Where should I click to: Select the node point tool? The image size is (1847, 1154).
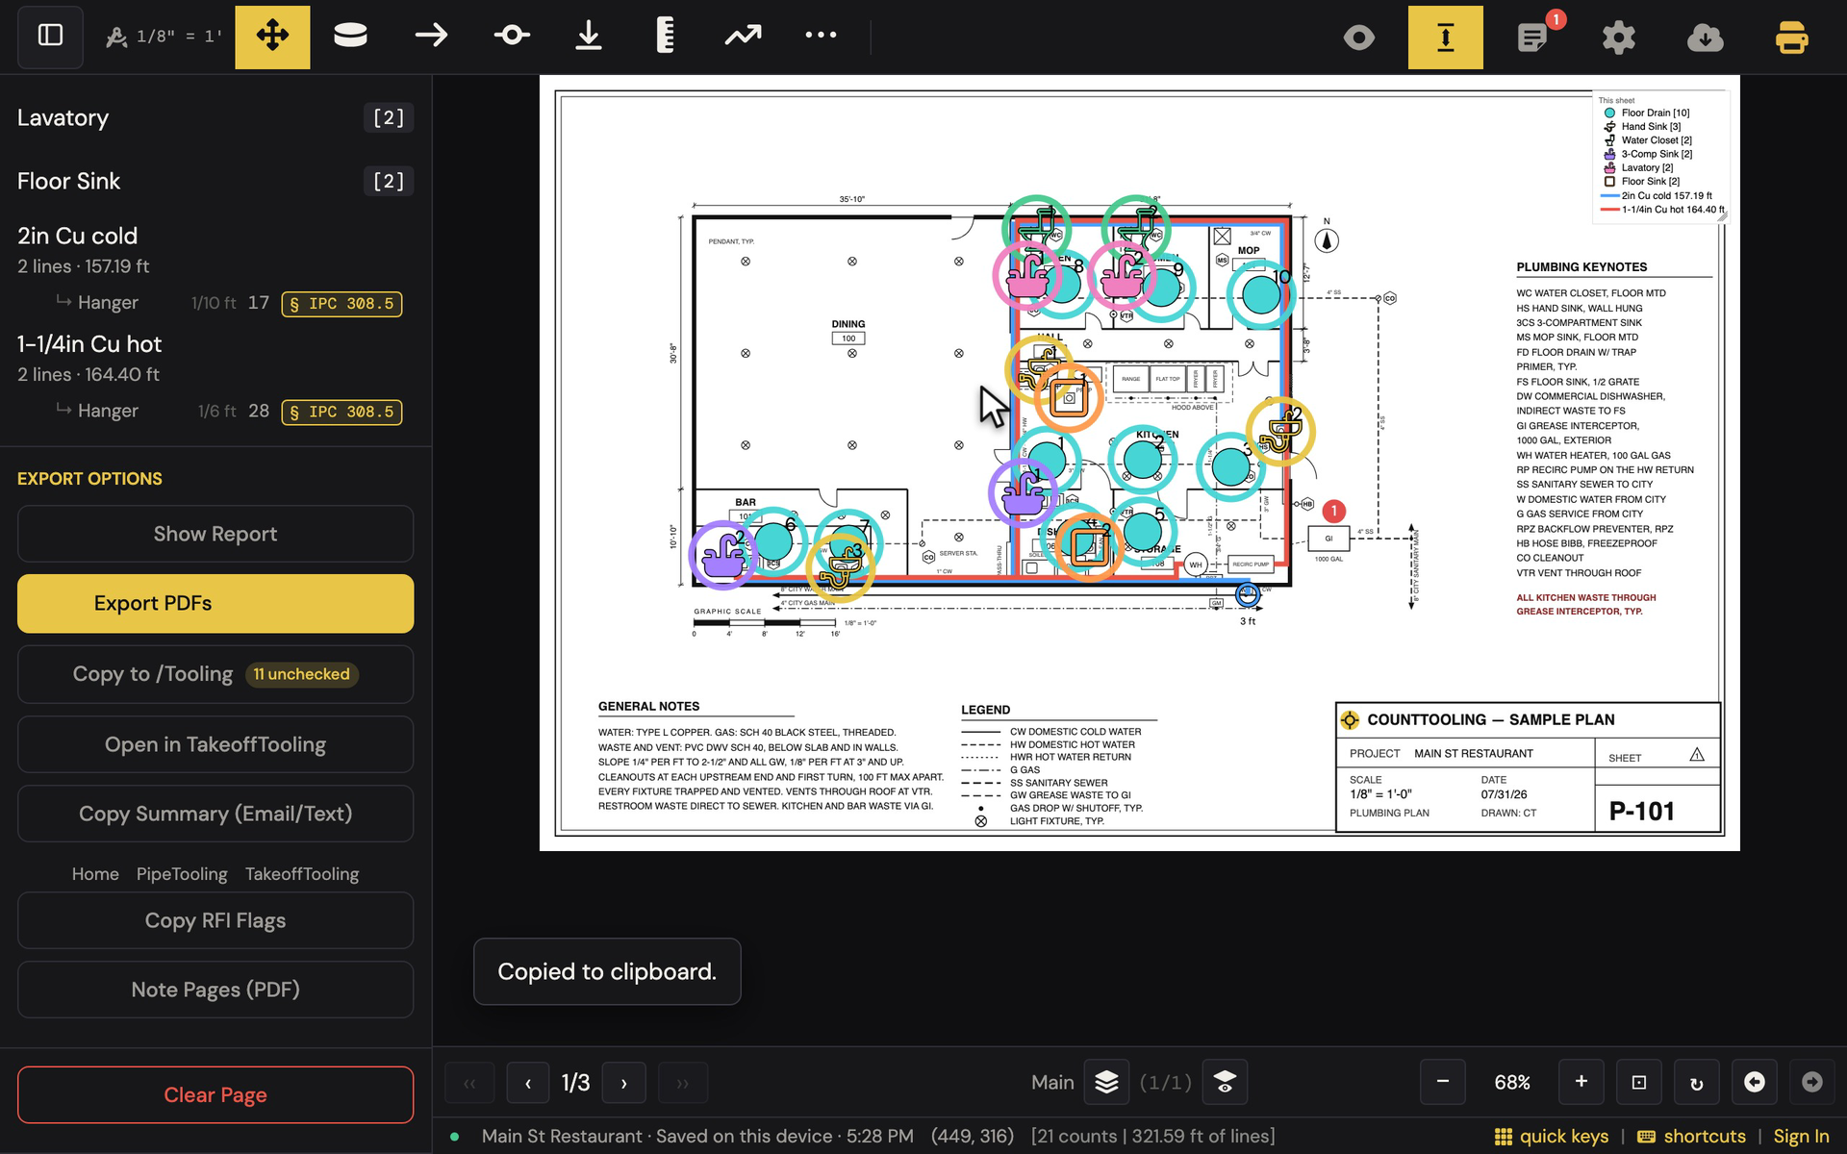[512, 37]
